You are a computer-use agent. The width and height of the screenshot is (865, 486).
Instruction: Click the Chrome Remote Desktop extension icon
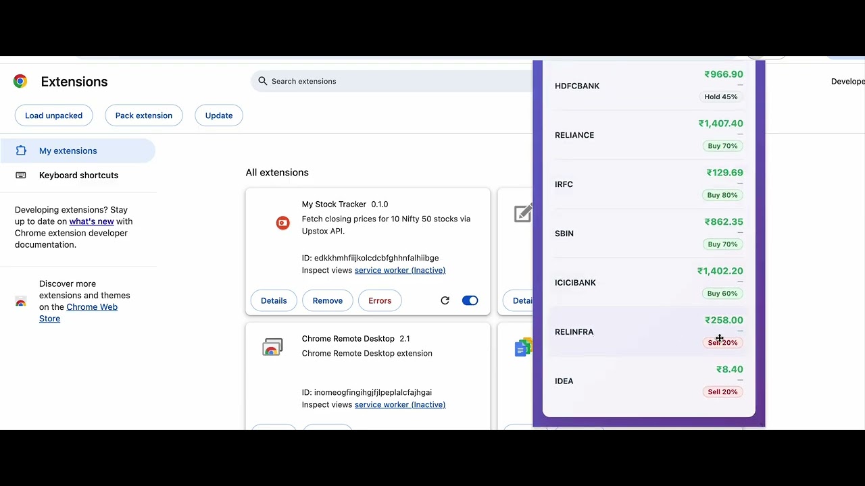click(272, 348)
